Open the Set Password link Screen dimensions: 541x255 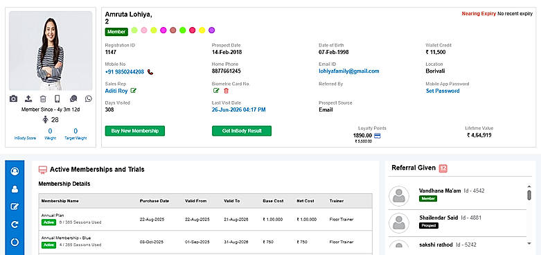443,91
